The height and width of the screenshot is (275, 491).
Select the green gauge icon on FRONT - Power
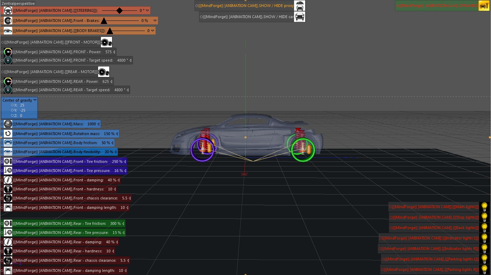[8, 52]
